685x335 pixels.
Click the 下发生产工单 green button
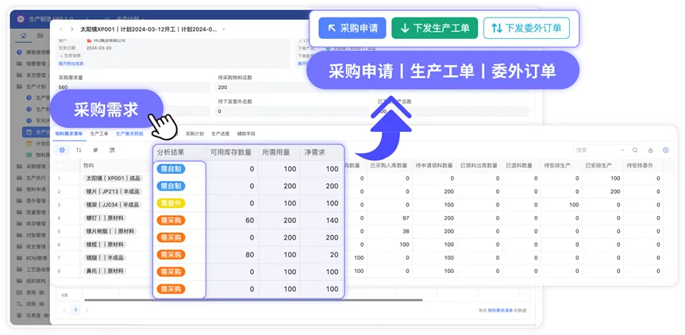(x=435, y=29)
